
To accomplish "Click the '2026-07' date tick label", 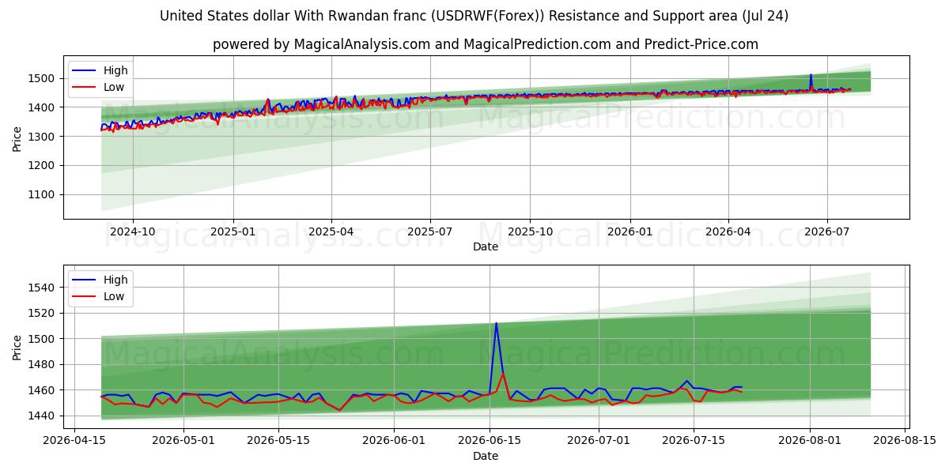I will [x=827, y=231].
